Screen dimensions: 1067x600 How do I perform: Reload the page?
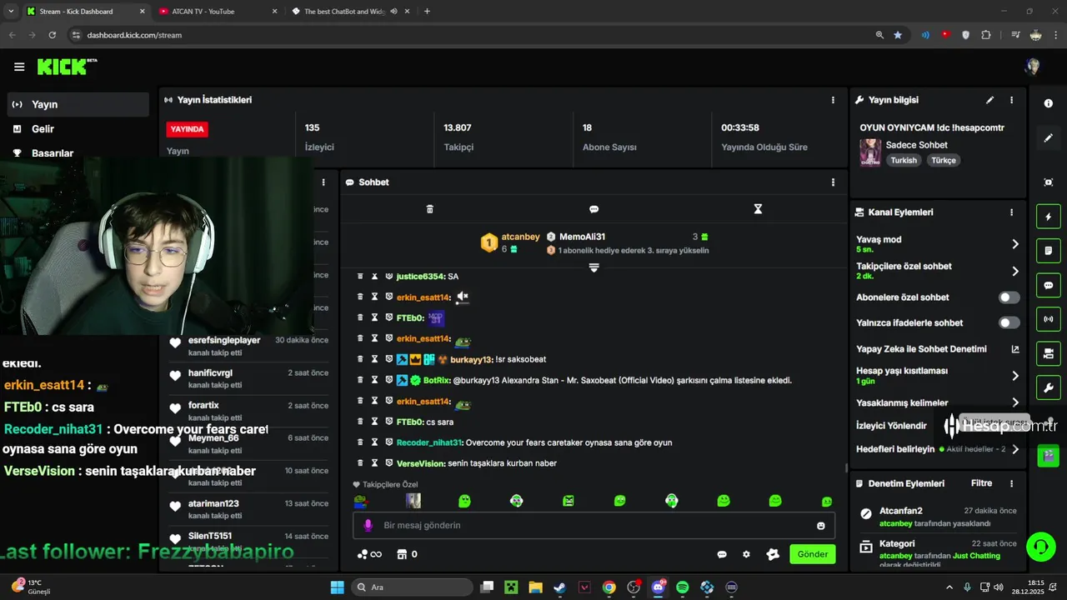[x=53, y=35]
